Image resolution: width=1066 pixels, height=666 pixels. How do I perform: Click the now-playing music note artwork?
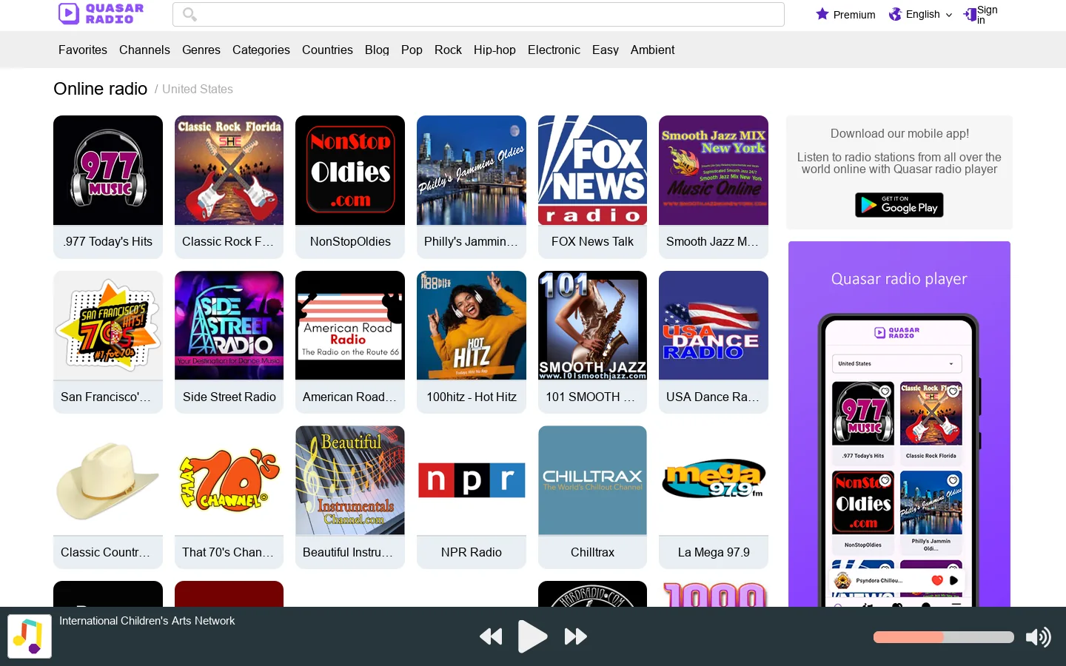tap(30, 636)
